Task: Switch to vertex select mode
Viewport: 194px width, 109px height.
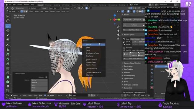Action: 22,12
